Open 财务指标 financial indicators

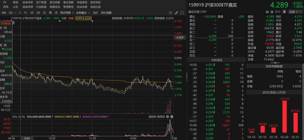(96, 3)
